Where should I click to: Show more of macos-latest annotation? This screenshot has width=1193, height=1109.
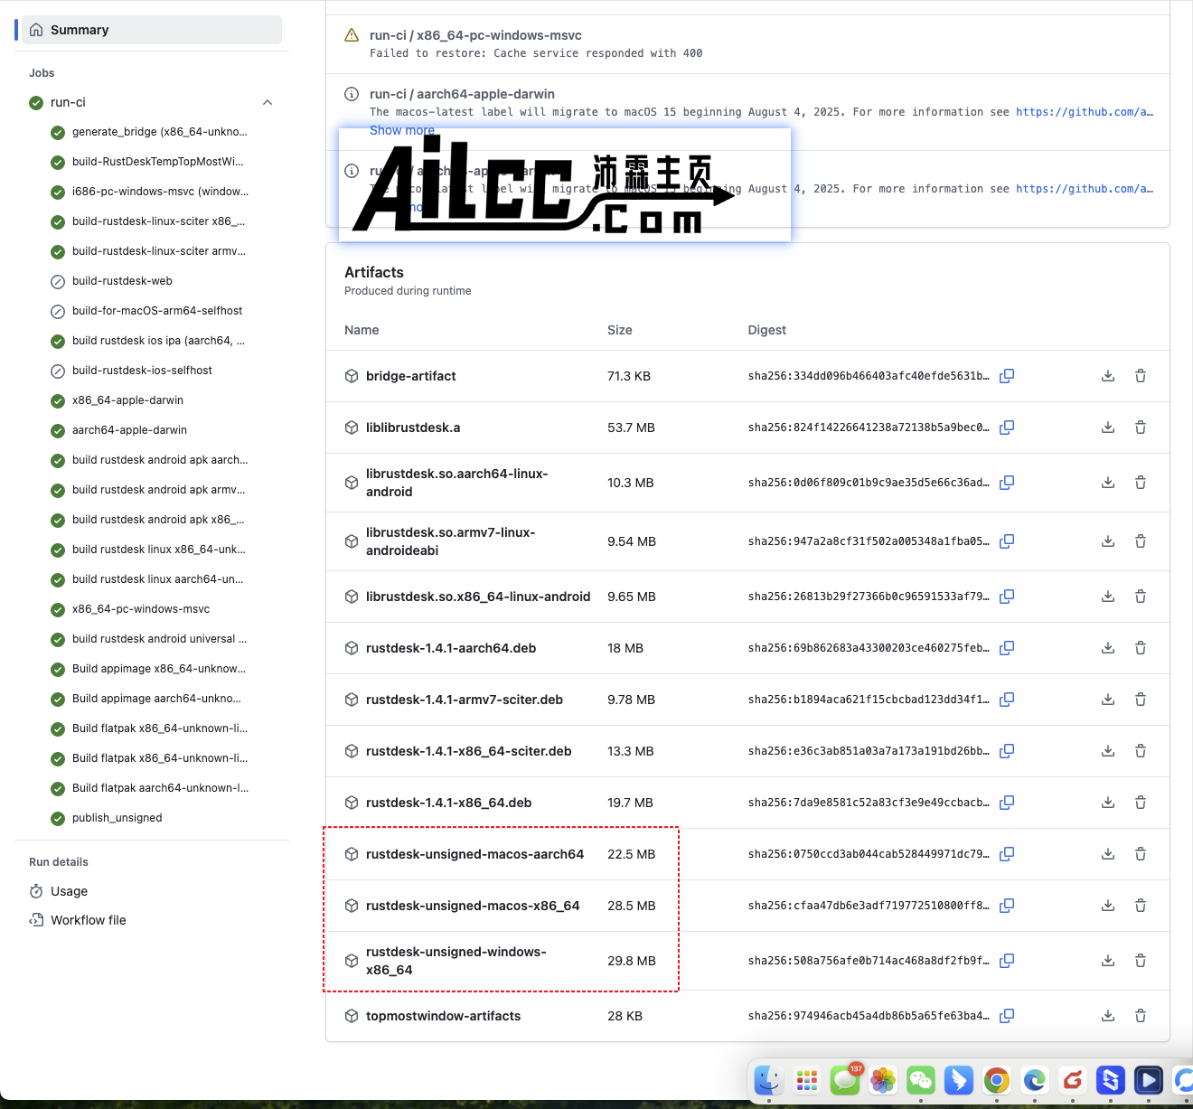click(401, 130)
